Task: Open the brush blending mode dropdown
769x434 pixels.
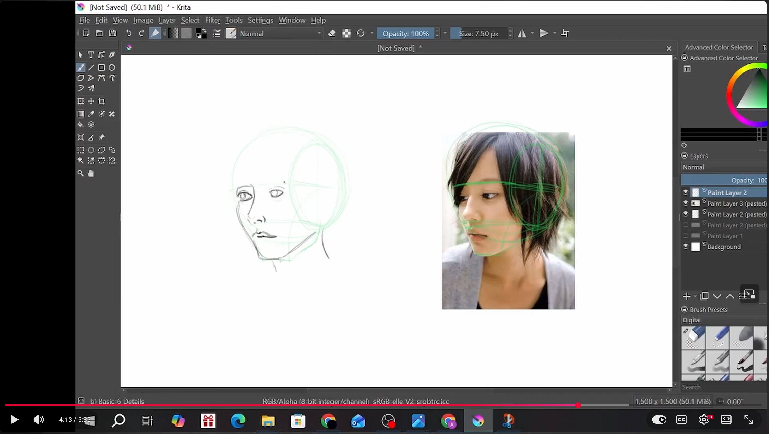Action: [x=281, y=33]
